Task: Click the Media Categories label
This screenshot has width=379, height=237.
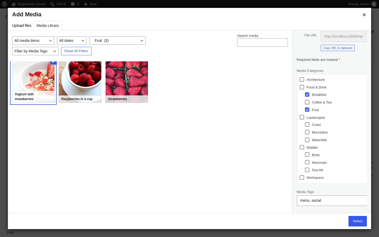Action: tap(310, 71)
